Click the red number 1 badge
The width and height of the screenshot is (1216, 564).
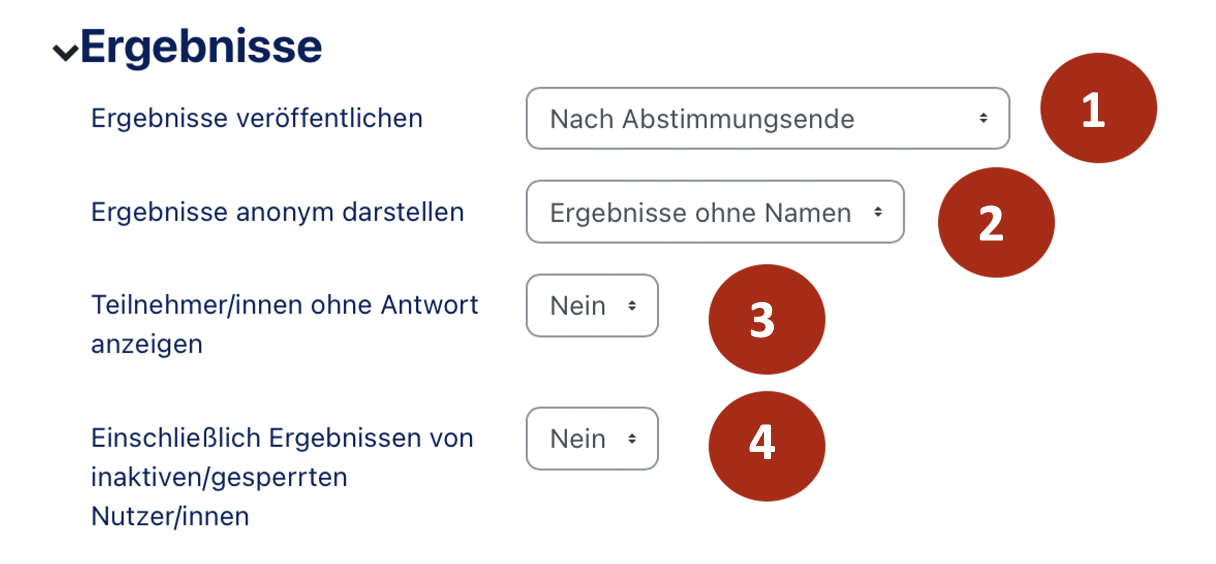[x=1098, y=108]
